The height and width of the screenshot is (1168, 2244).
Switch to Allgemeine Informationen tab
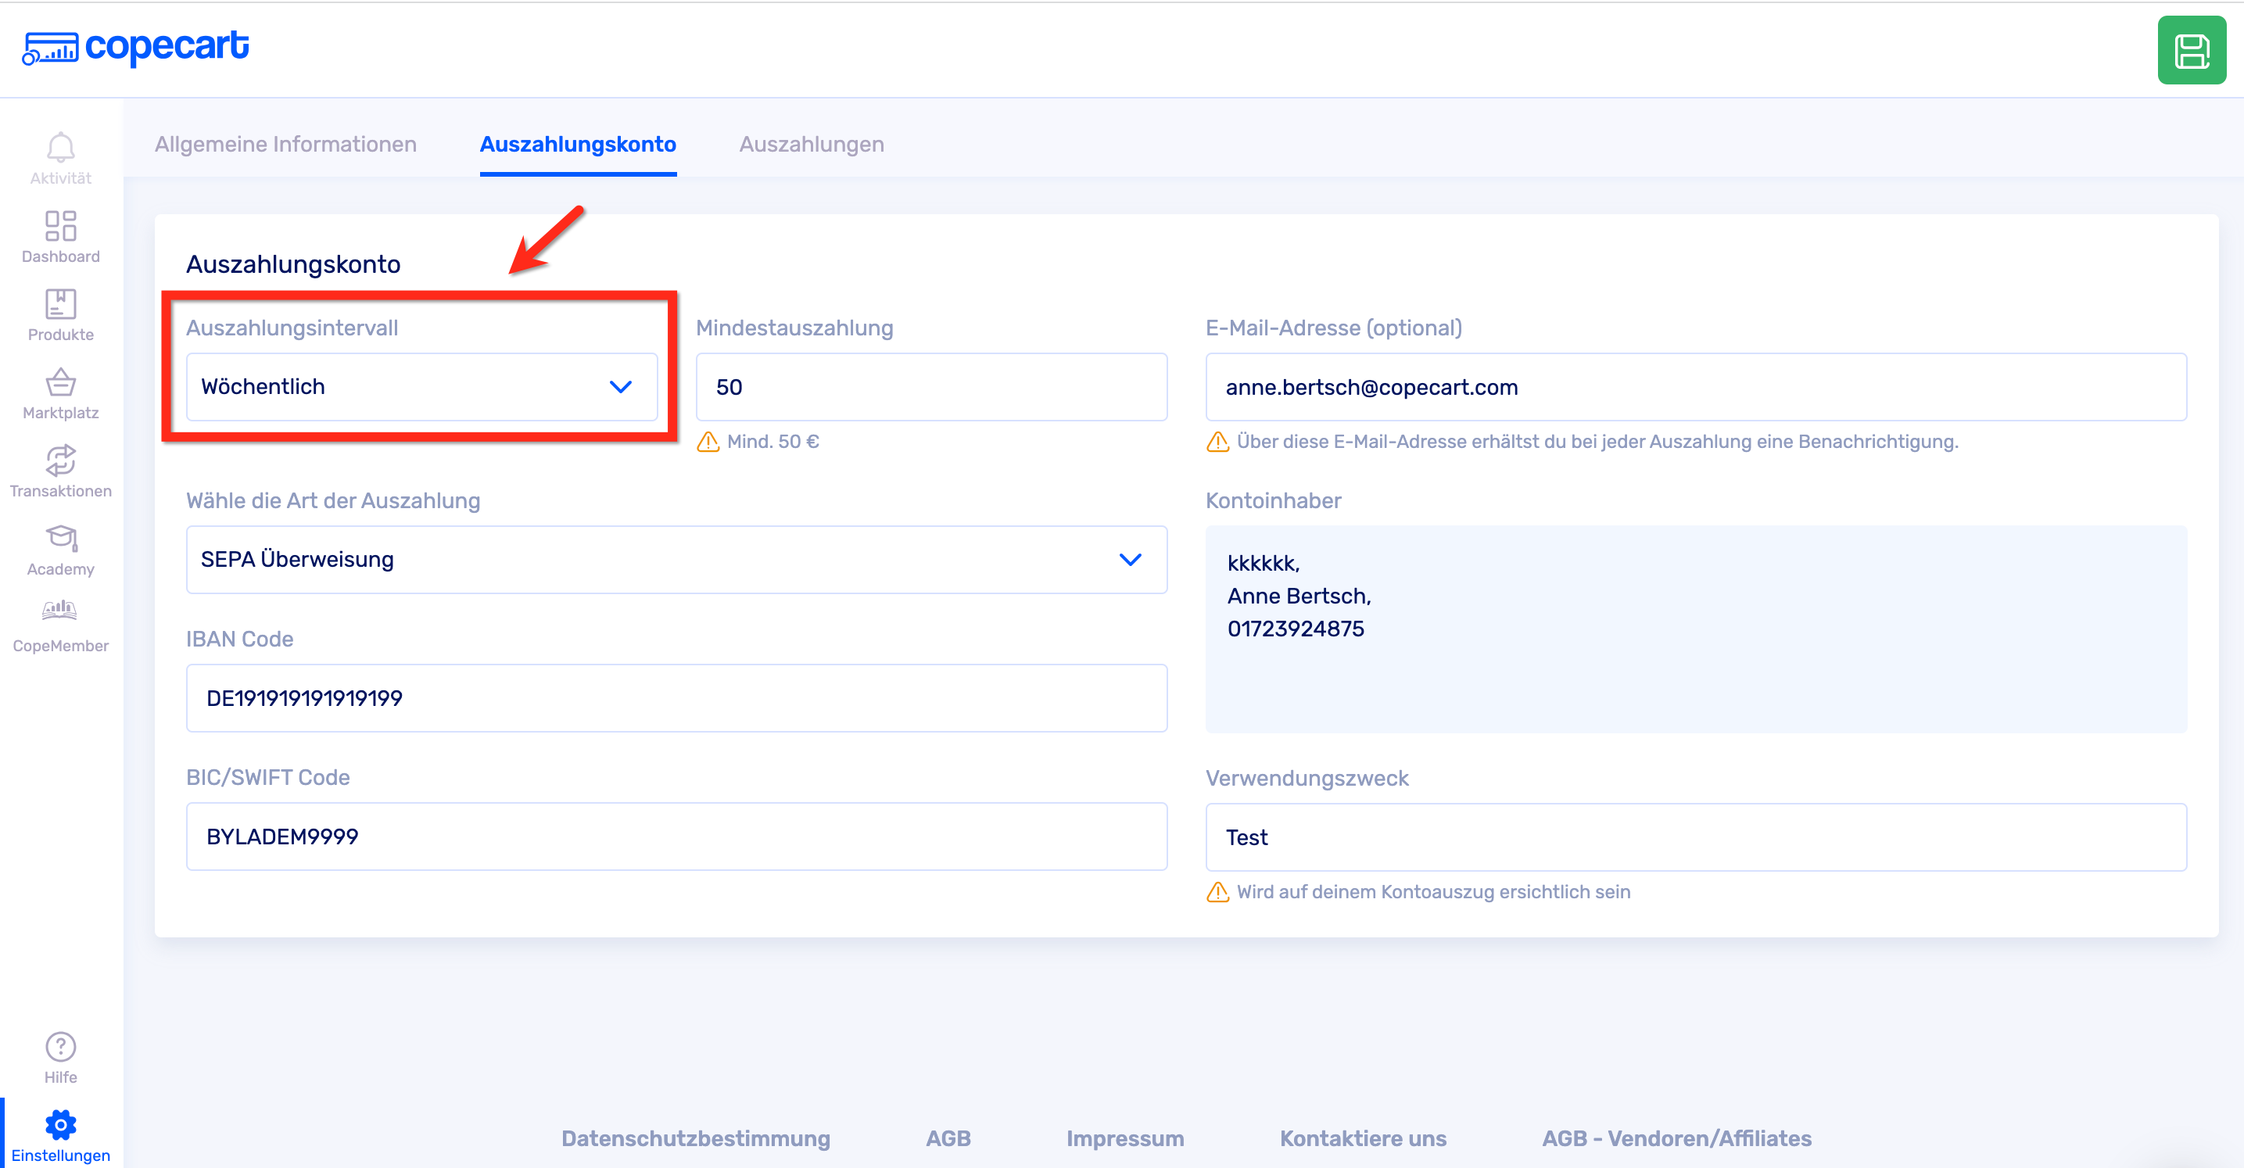[x=285, y=144]
